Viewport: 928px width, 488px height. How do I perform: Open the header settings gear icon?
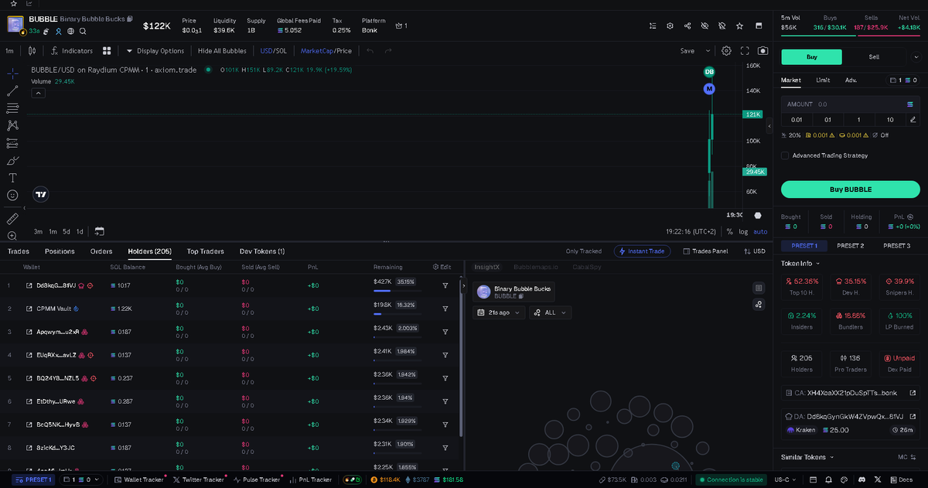[670, 26]
